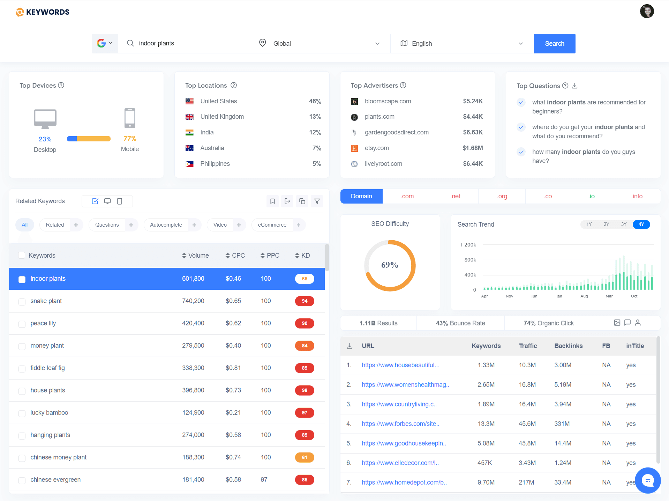
Task: Click the blue Search button
Action: click(555, 43)
